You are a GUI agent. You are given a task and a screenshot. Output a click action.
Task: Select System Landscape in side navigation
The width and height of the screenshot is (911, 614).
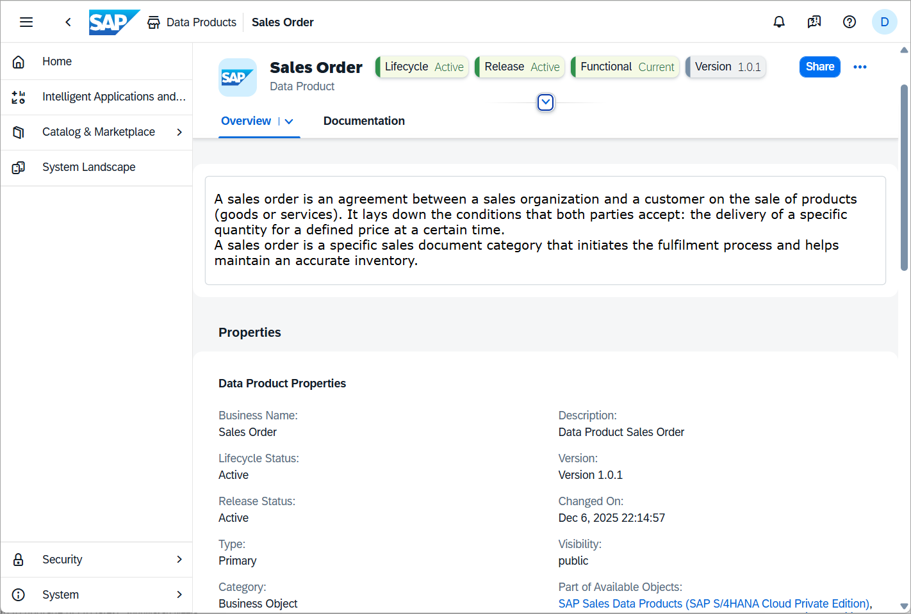(x=97, y=167)
